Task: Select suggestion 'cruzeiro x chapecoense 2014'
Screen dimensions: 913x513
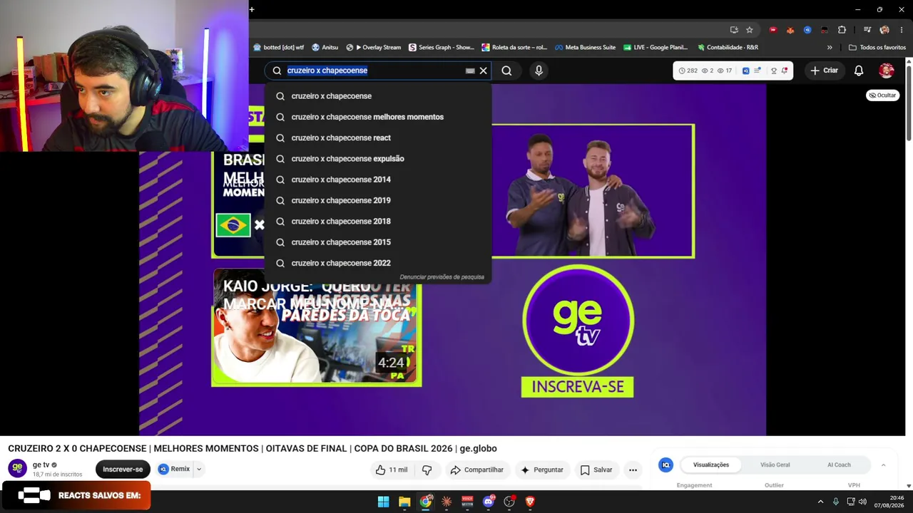Action: pos(378,180)
